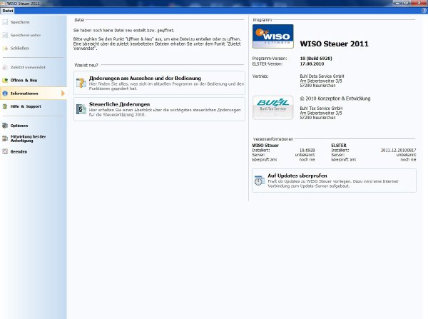Screen dimensions: 428x319
Task: Click the paragraph-sign icon for Steuerliche Änderungen
Action: click(x=81, y=109)
